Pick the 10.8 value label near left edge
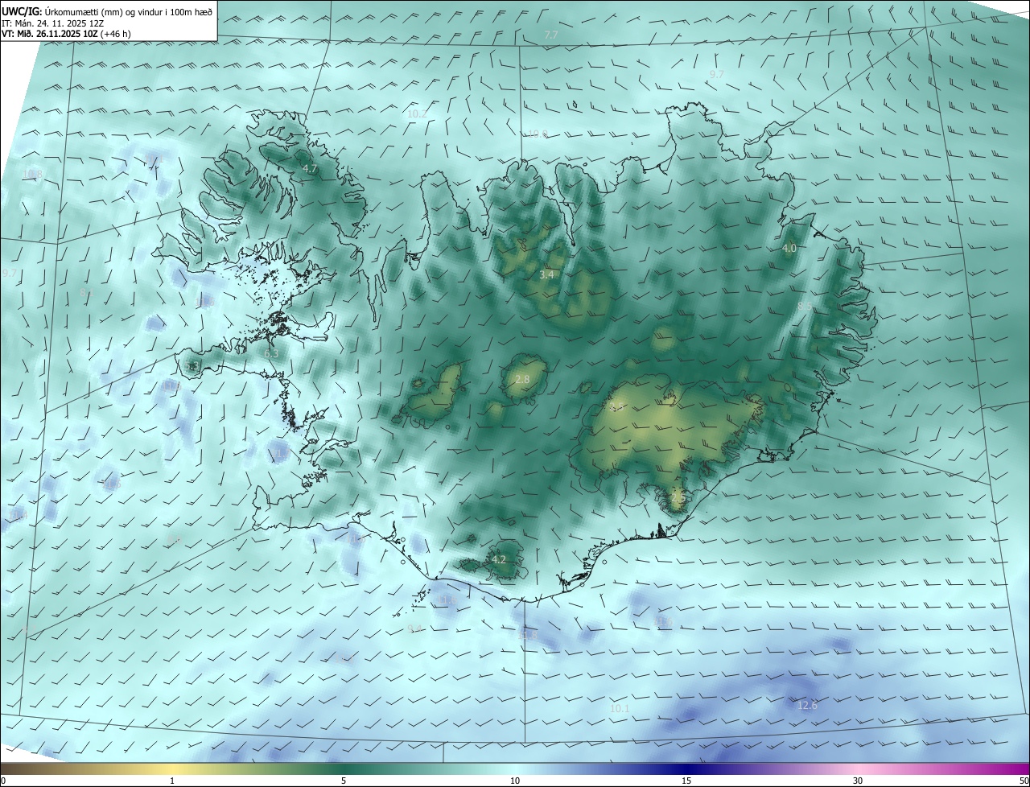Viewport: 1030px width, 787px height. click(31, 175)
